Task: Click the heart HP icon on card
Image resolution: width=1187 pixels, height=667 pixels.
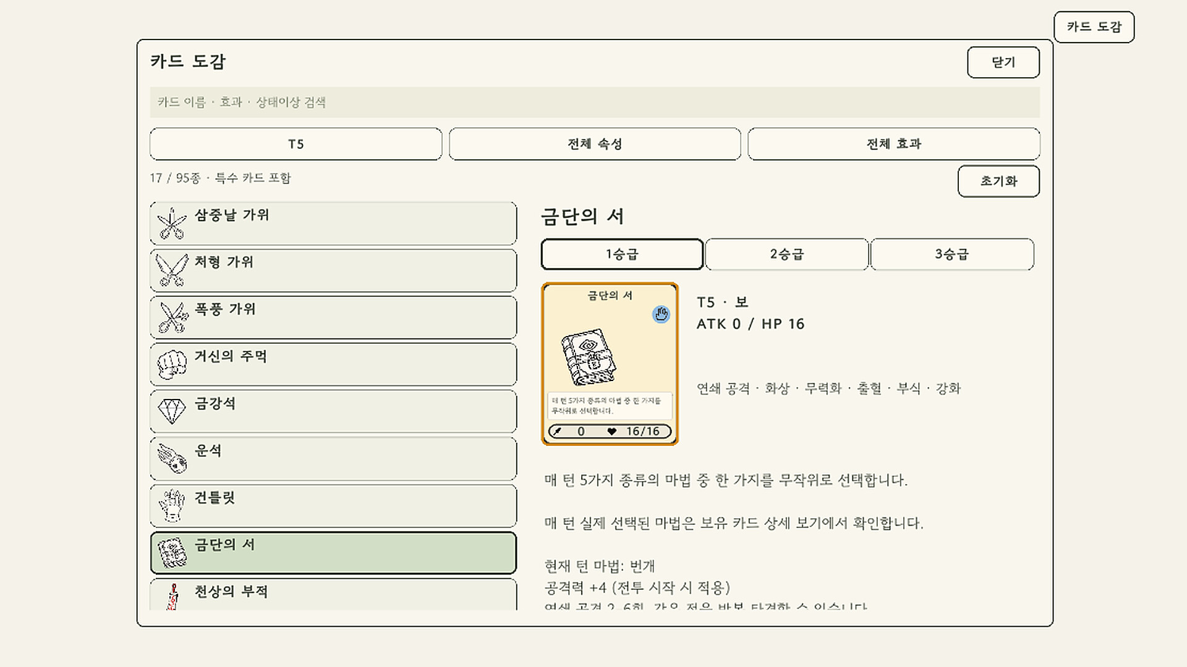Action: point(611,432)
